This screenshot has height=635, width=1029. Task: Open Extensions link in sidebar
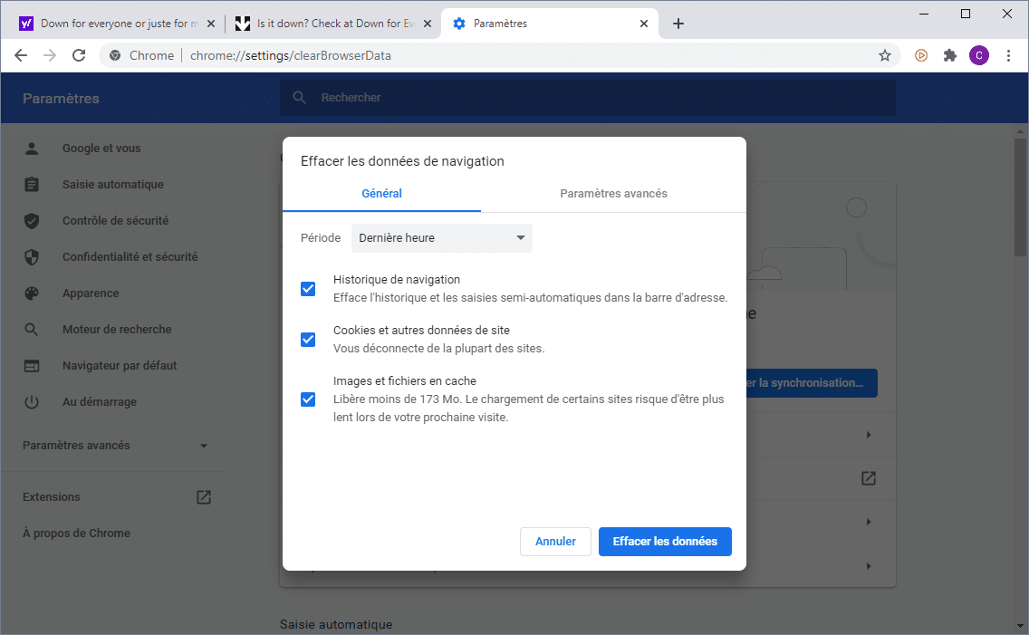[52, 497]
